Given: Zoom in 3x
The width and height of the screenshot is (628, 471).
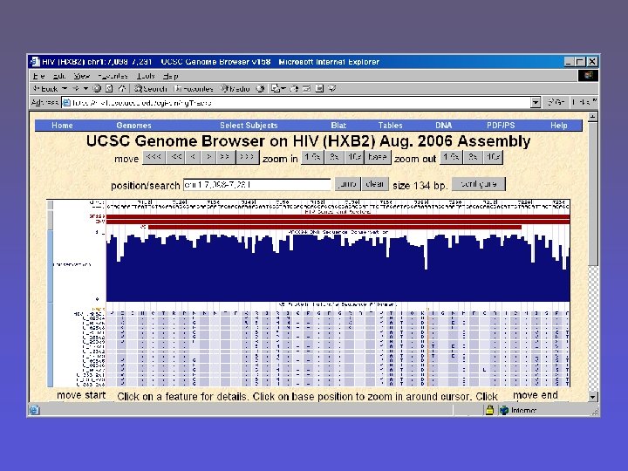Looking at the screenshot, I should [334, 157].
